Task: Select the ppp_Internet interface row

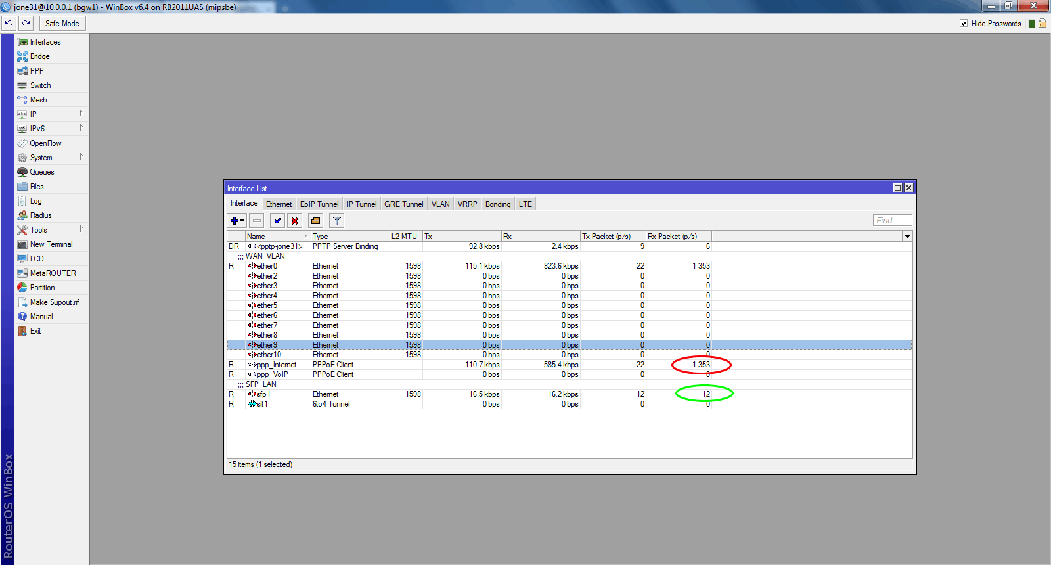Action: [570, 365]
